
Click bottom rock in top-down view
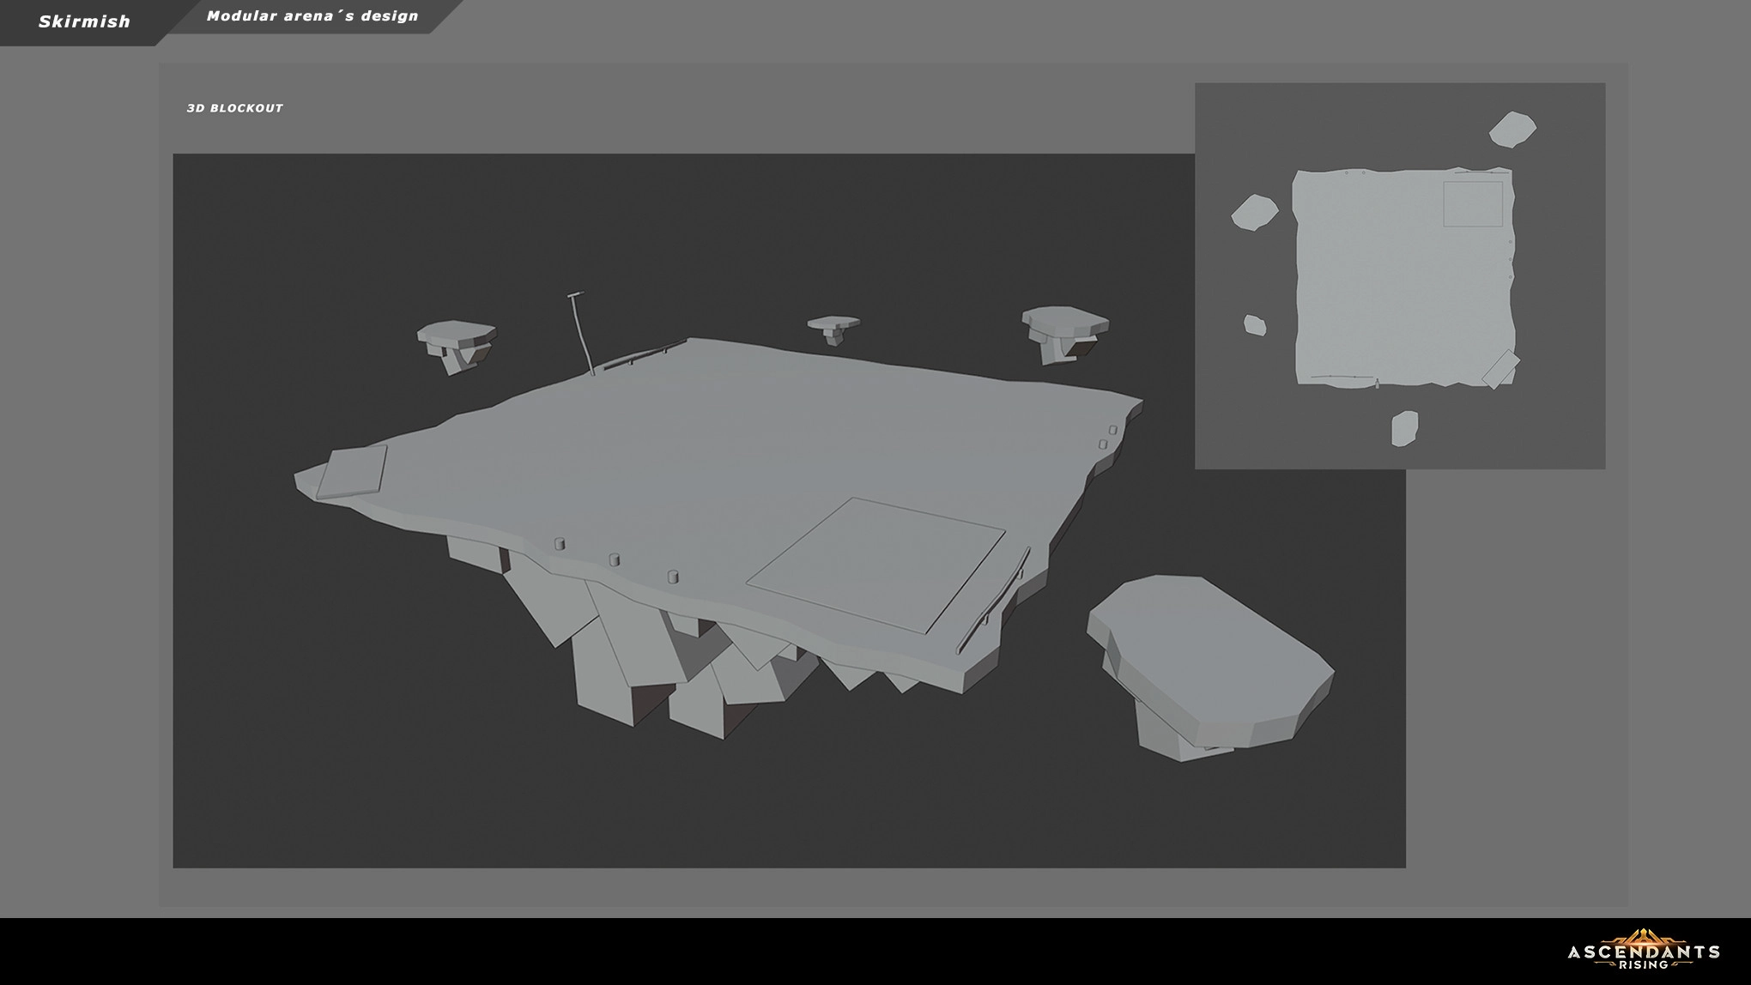(x=1404, y=428)
